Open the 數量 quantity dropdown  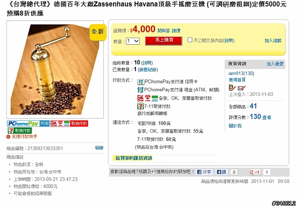point(133,41)
